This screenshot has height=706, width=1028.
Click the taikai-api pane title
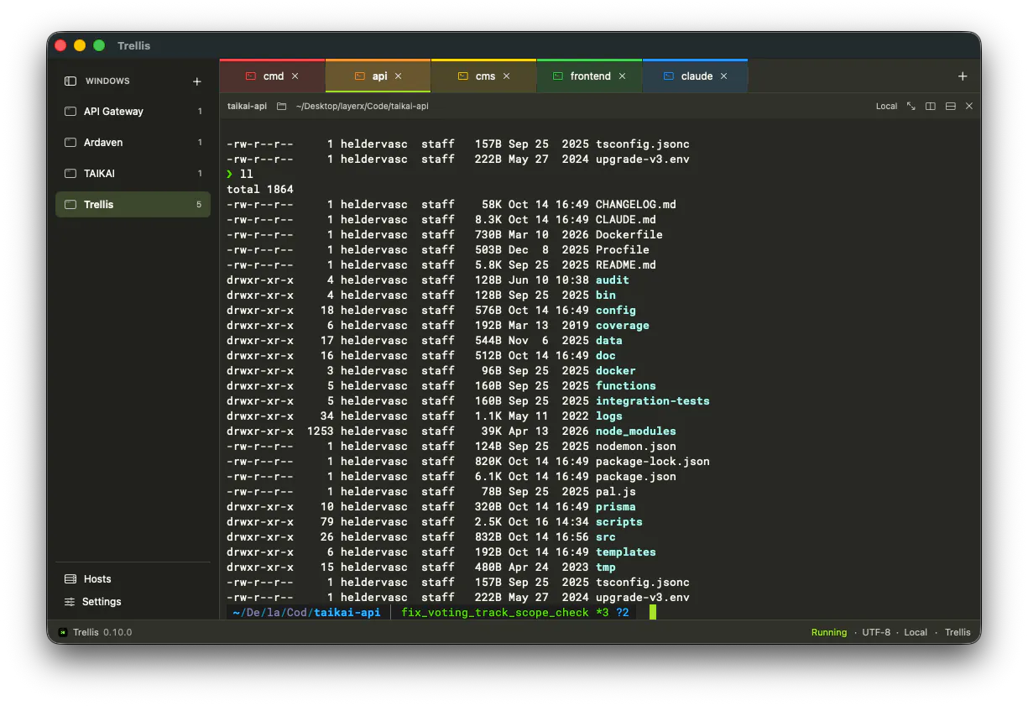pyautogui.click(x=247, y=107)
